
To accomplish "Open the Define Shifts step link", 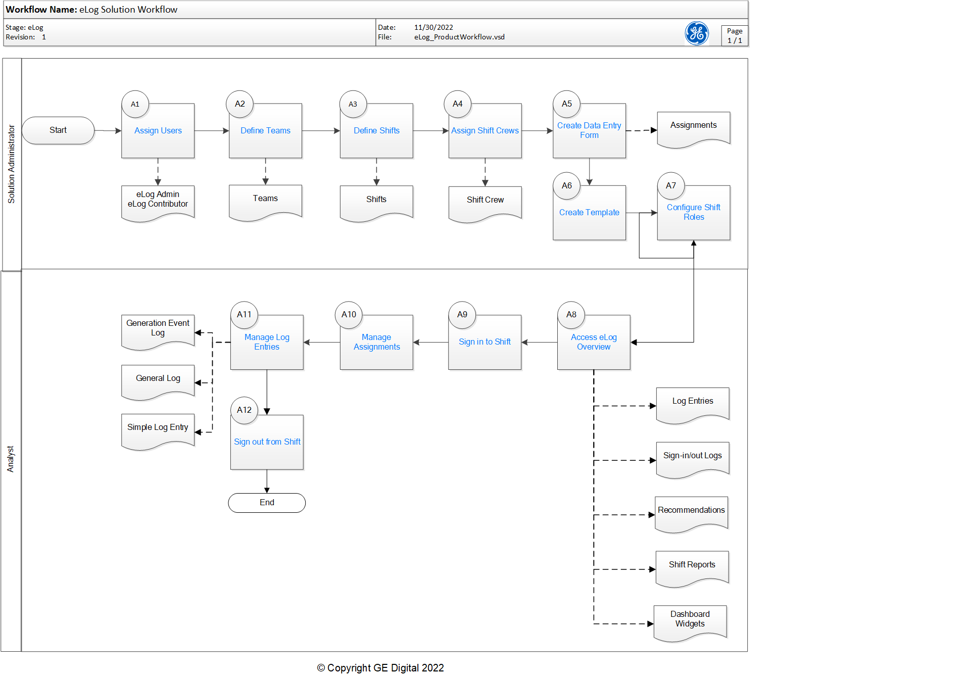I will (376, 130).
